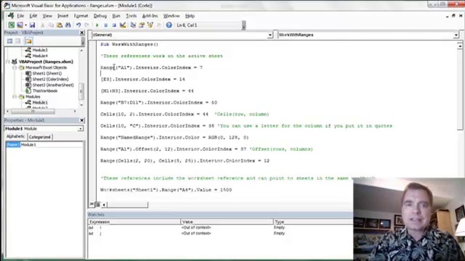Viewport: 465px width, 261px height.
Task: Open the (General) object dropdown
Action: 270,35
